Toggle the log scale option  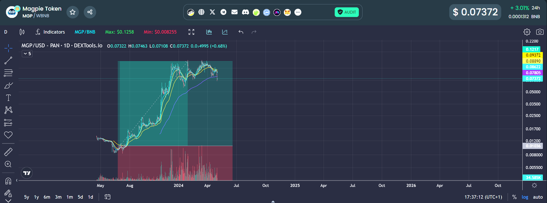(525, 197)
